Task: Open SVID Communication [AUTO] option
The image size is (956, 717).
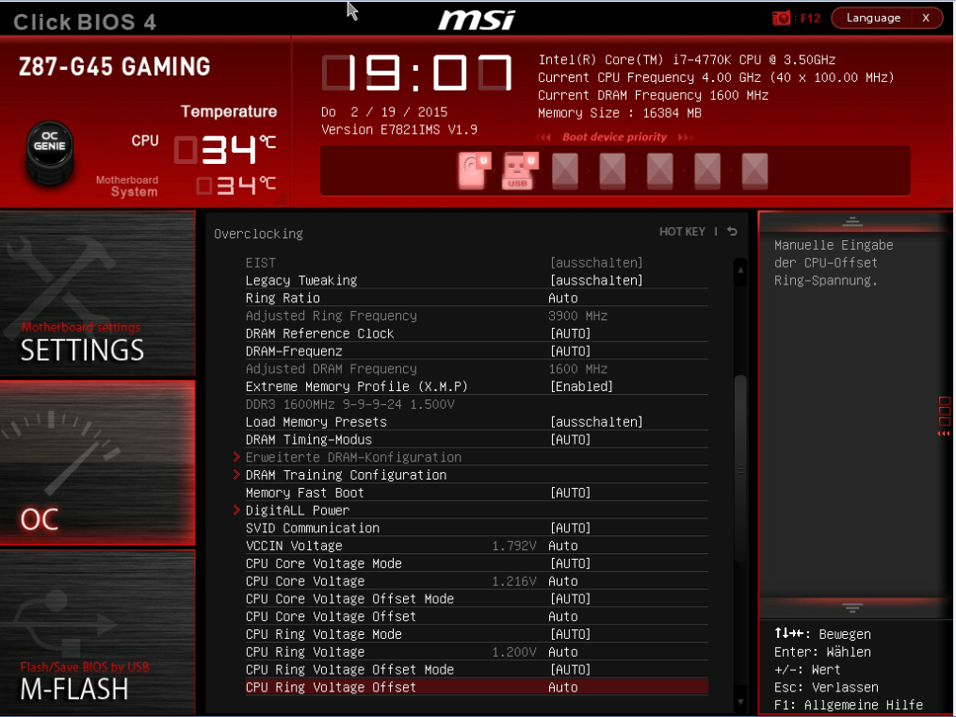Action: [570, 528]
